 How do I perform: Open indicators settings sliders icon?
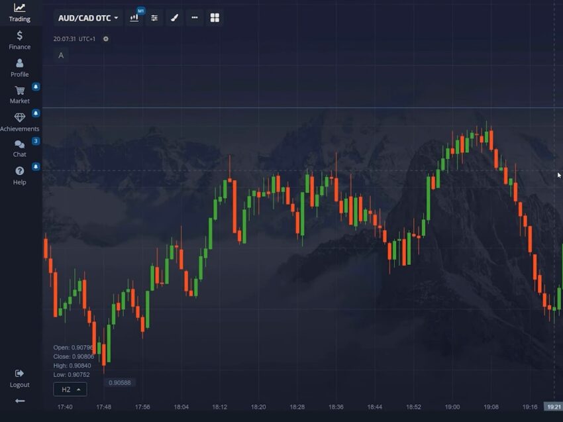click(x=154, y=18)
